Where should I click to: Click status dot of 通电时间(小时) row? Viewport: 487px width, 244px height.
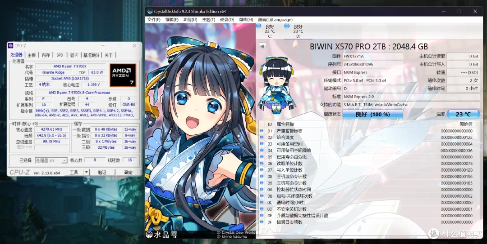[x=262, y=203]
